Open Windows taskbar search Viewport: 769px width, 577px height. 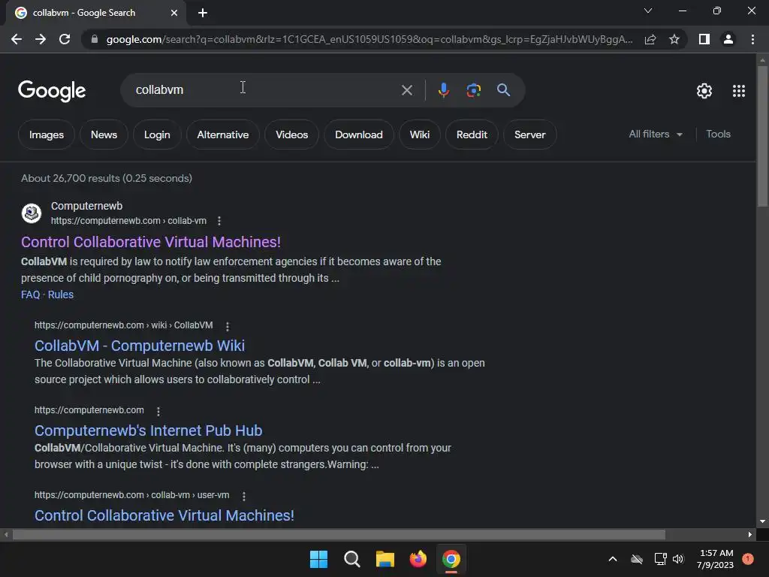351,559
